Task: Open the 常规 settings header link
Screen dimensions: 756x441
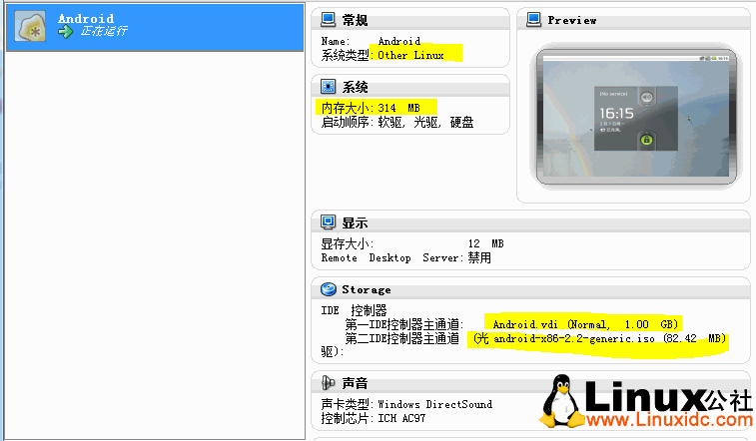Action: pyautogui.click(x=355, y=20)
